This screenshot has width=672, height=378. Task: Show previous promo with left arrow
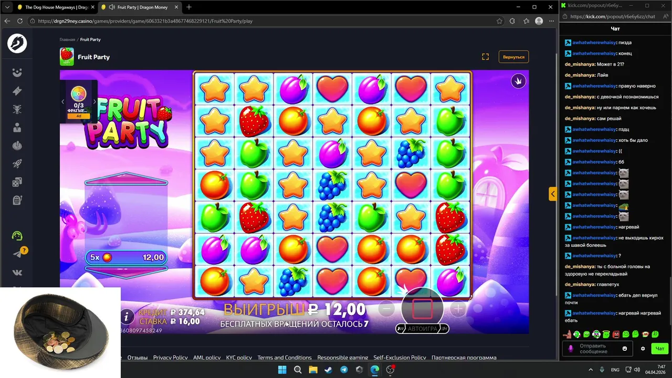click(x=62, y=102)
